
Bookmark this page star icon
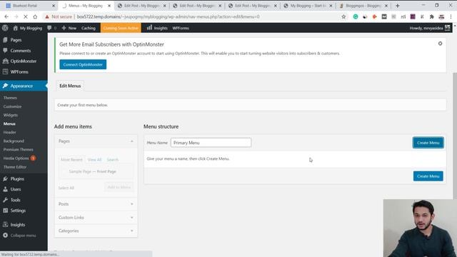coord(343,17)
